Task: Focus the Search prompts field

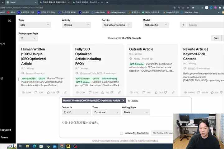Action: pos(205,25)
